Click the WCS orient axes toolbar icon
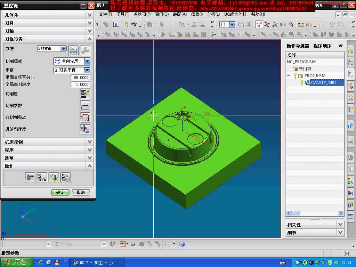Viewport: 356px width, 267px height. [x=275, y=25]
